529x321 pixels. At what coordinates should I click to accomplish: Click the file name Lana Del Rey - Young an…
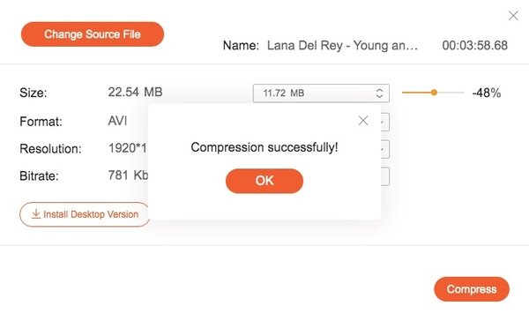click(342, 46)
